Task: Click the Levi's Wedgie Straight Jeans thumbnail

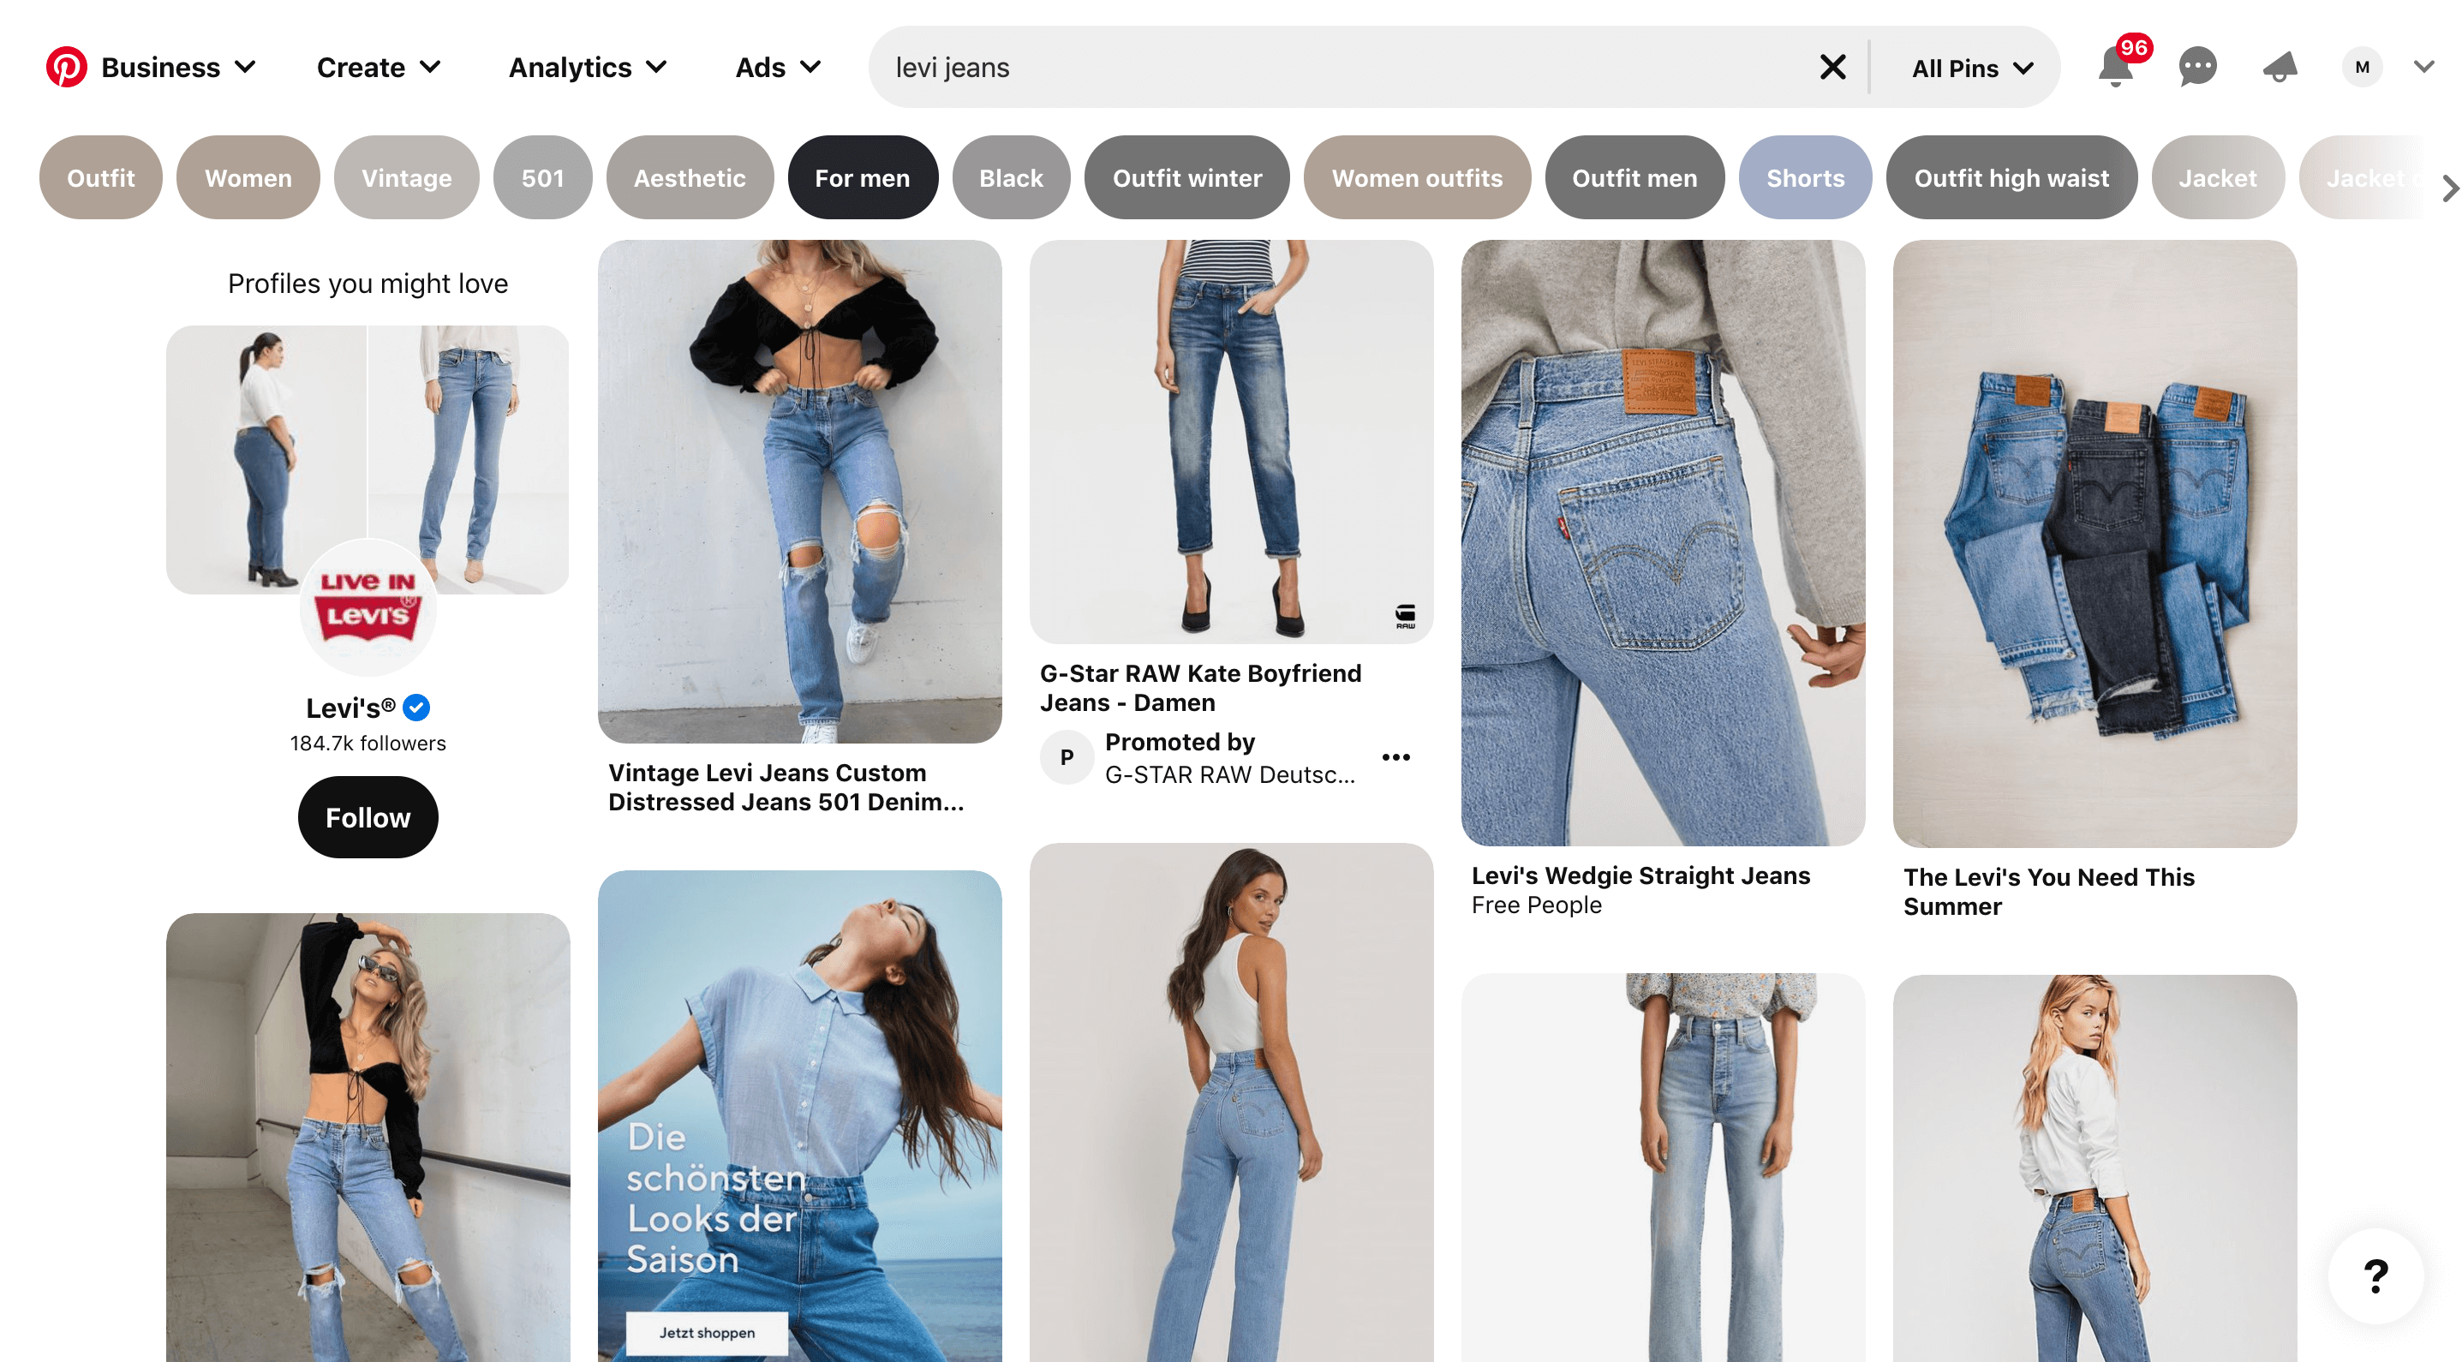Action: (1662, 541)
